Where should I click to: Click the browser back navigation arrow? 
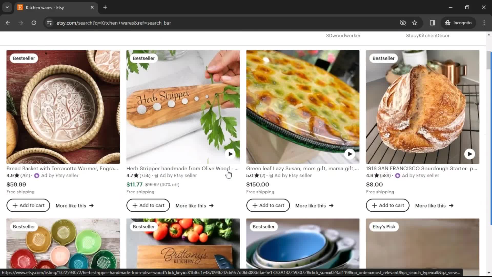[x=8, y=23]
